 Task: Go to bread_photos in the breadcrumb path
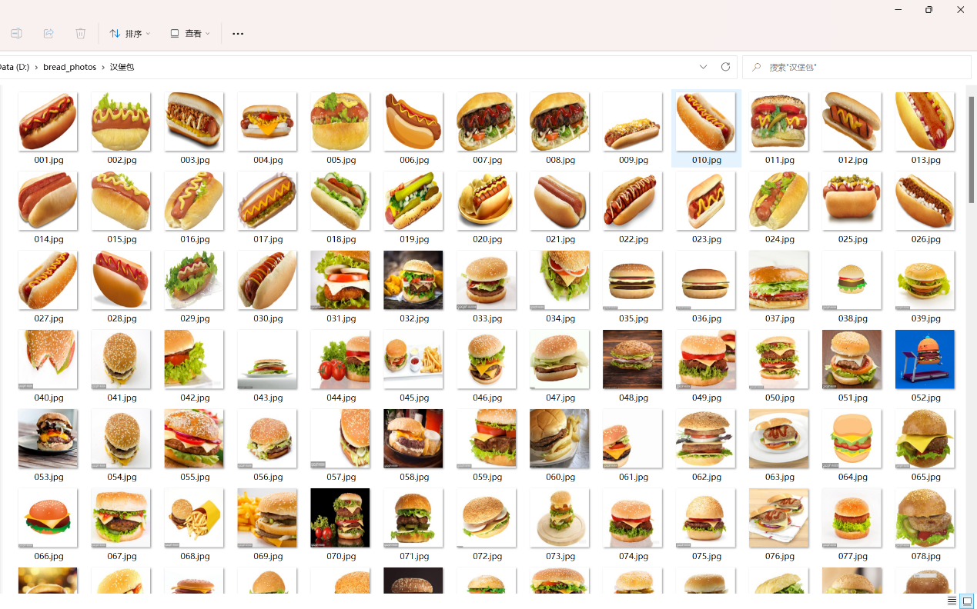69,68
